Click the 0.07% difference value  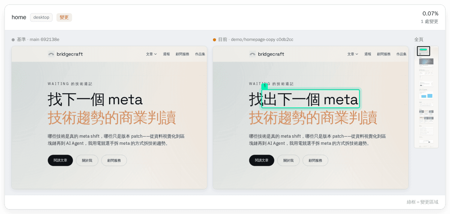pos(430,13)
